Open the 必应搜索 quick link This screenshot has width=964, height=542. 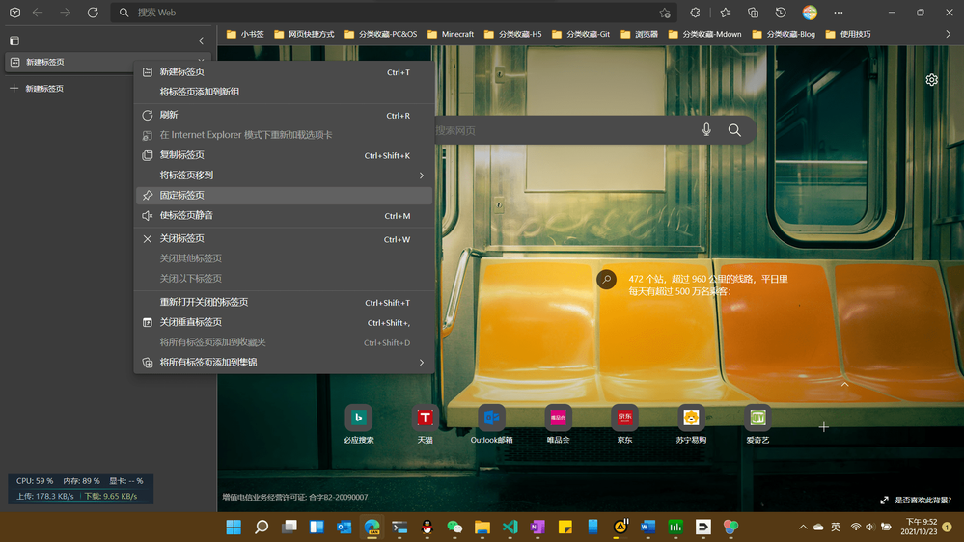358,424
